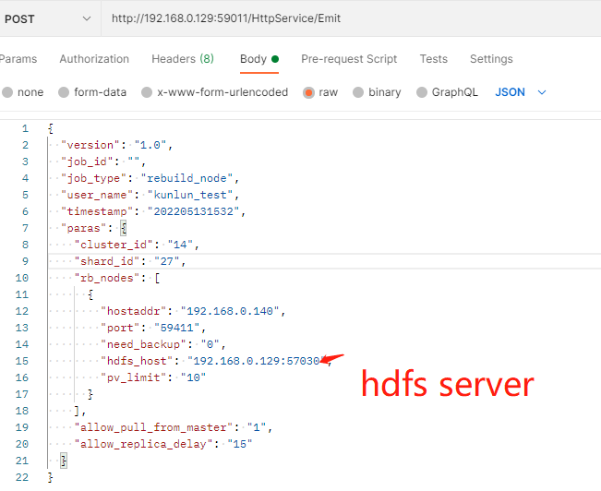Screen dimensions: 601x491
Task: Open the POST method dropdown
Action: pos(48,18)
